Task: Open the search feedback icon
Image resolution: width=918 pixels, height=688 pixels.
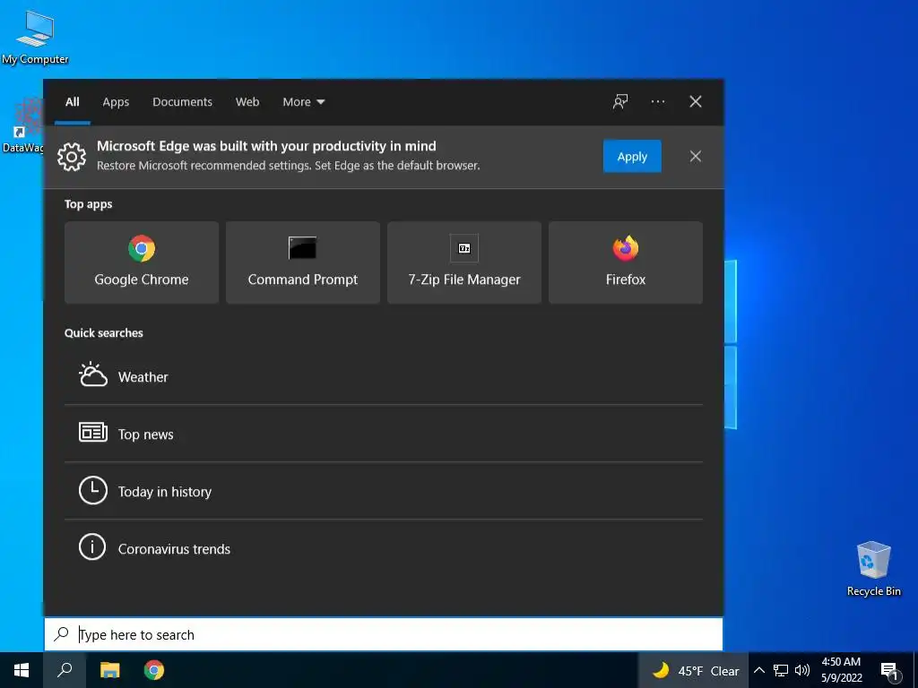Action: [x=620, y=102]
